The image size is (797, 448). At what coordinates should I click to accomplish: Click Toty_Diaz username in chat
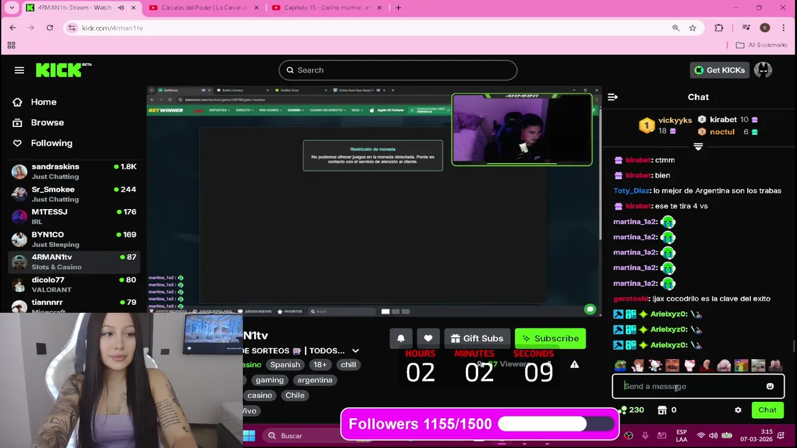[631, 191]
